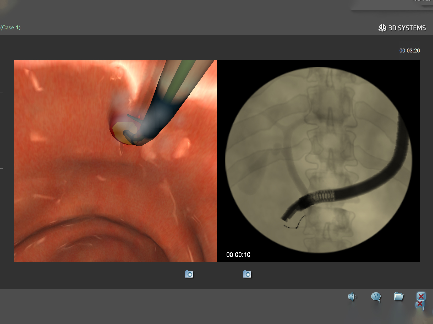The height and width of the screenshot is (324, 433).
Task: Click the fluoroscopy exposure timer 00:00:10
Action: coord(238,254)
